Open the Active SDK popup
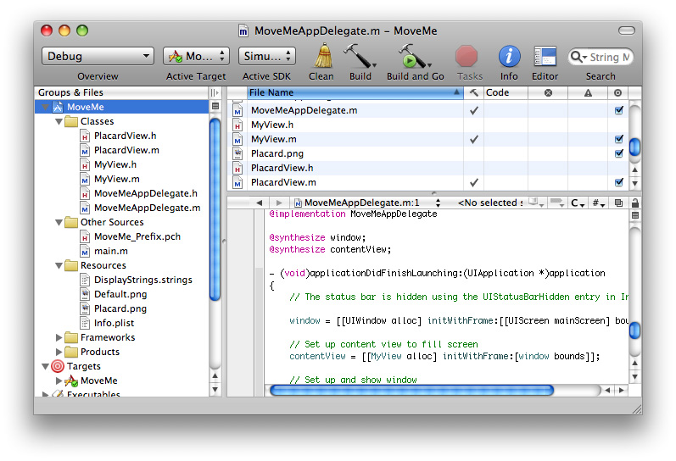Viewport: 676px width, 461px height. coord(267,57)
